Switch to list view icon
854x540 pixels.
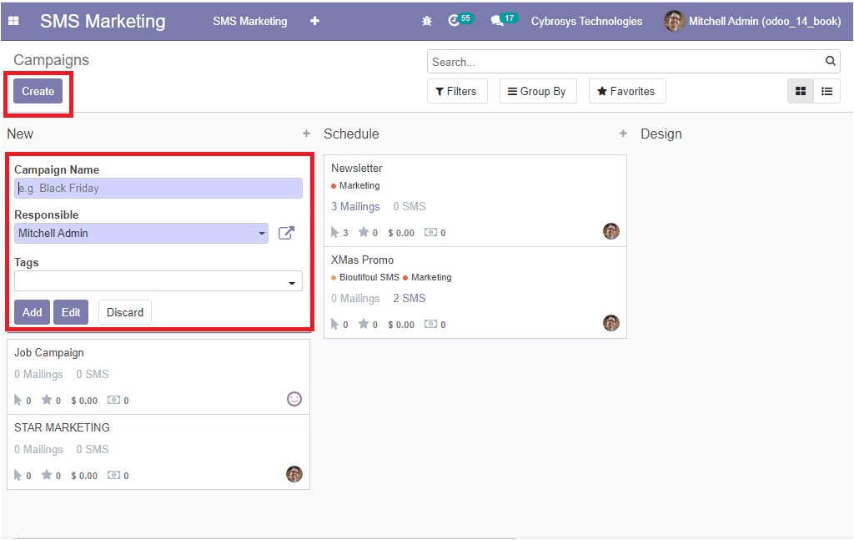[x=826, y=91]
